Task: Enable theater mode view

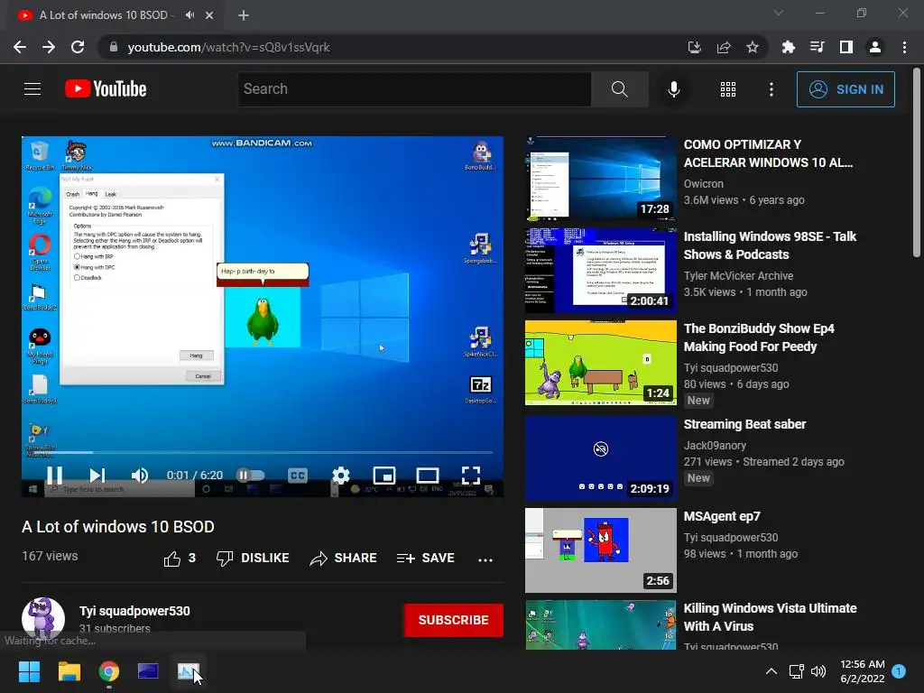Action: coord(427,475)
